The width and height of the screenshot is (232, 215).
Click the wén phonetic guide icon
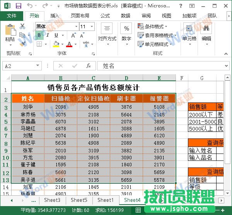tap(86, 44)
